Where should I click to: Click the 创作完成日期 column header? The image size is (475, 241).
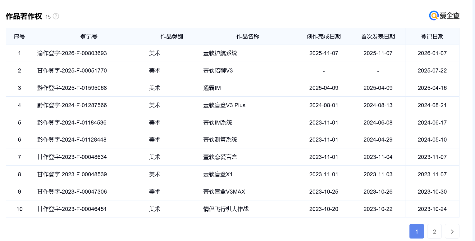[x=324, y=36]
